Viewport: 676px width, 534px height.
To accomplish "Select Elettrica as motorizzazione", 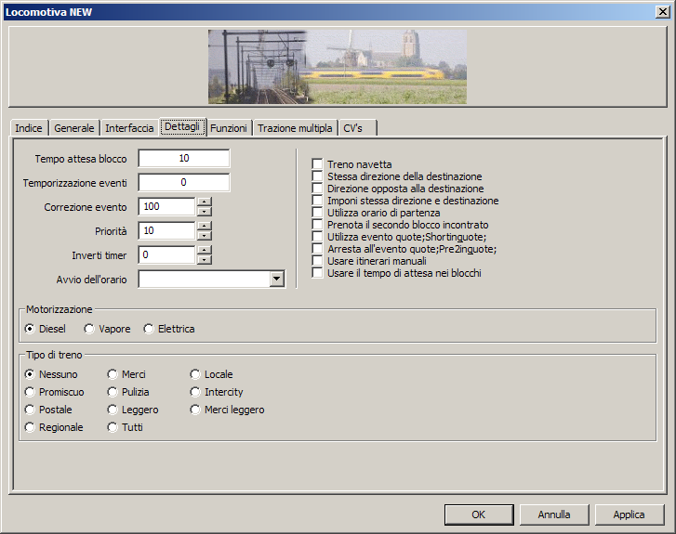I will point(149,329).
